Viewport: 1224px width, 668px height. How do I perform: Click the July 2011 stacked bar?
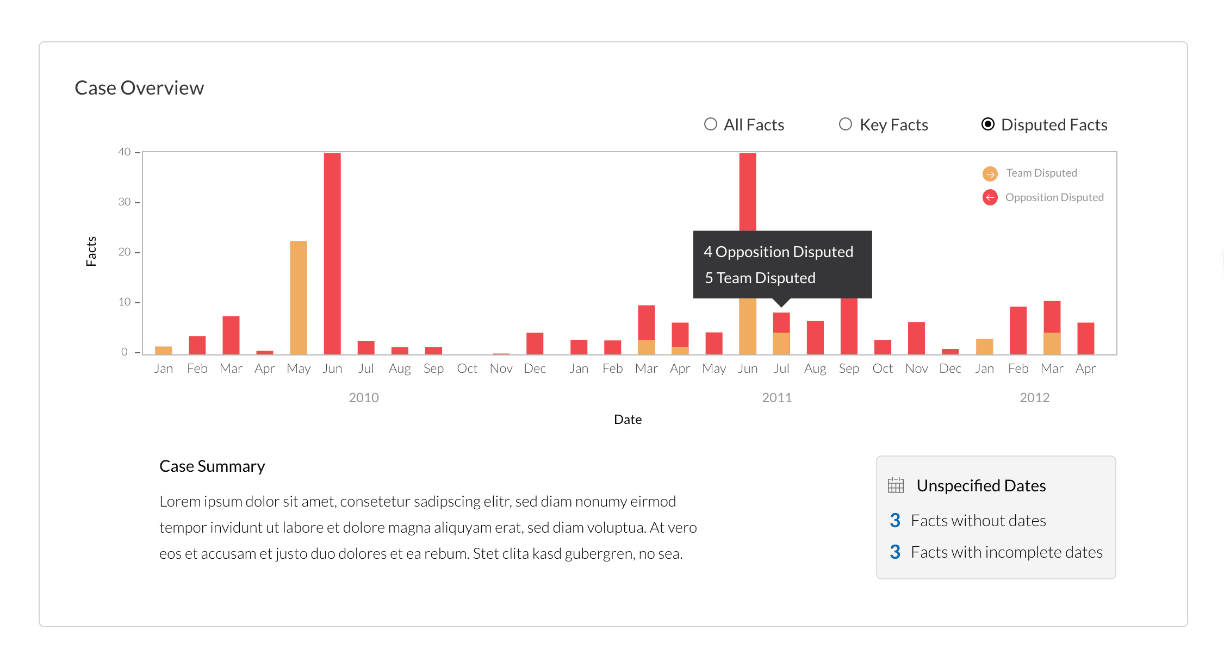(781, 333)
